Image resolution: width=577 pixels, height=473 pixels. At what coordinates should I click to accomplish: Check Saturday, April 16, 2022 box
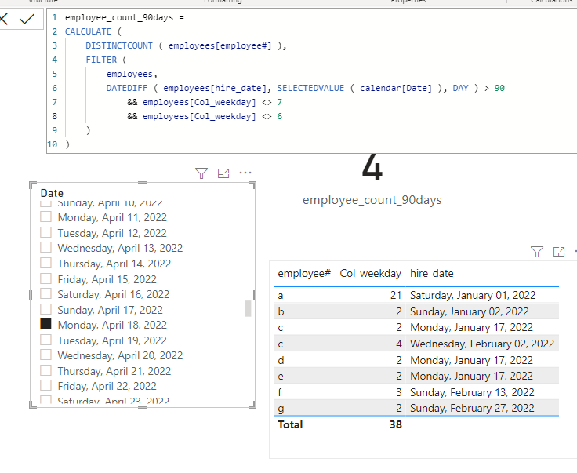[45, 293]
